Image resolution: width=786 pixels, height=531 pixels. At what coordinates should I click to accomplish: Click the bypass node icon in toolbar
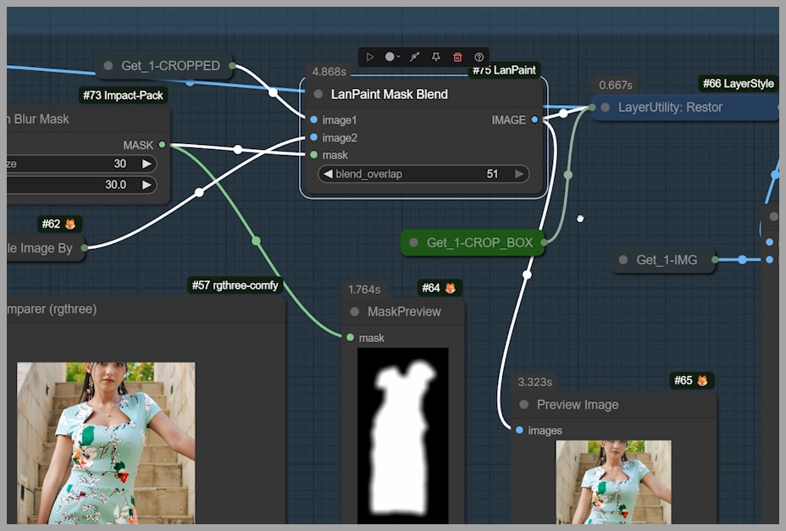coord(414,57)
